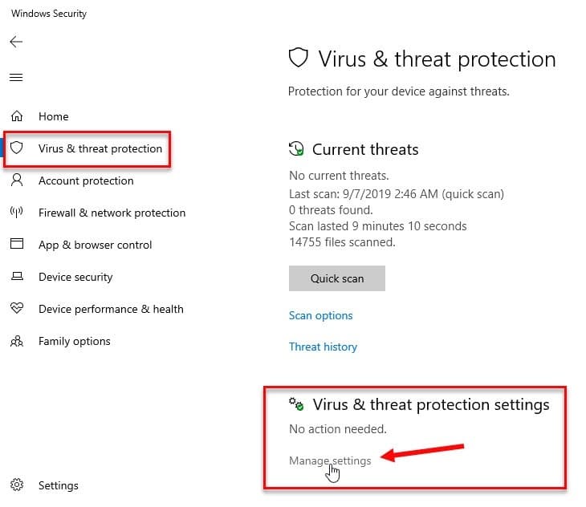The image size is (586, 507).
Task: Click the Current threats refresh icon
Action: tap(296, 148)
